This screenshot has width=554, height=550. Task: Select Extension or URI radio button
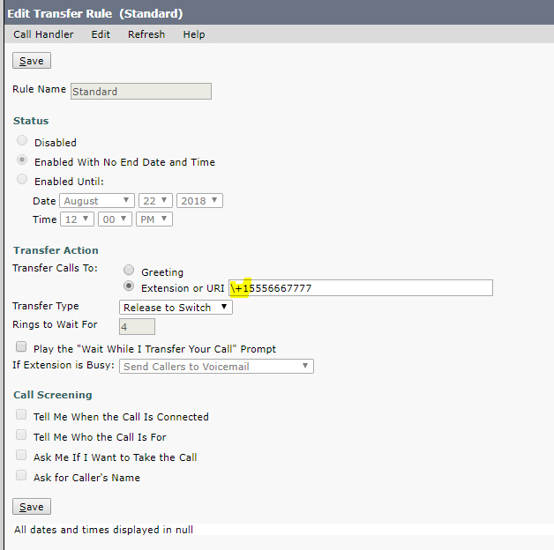click(129, 287)
